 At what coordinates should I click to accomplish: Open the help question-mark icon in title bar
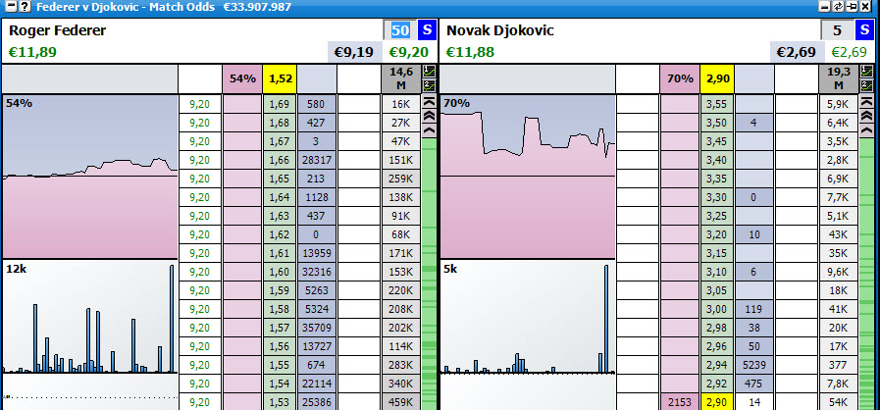25,7
